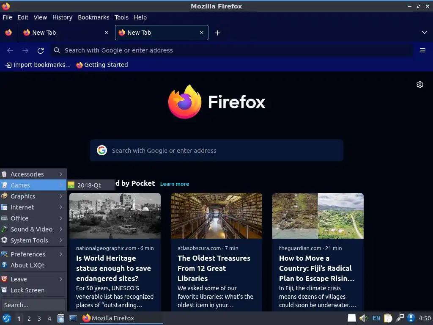The width and height of the screenshot is (433, 325).
Task: Open file manager in taskbar quicklaunch
Action: point(61,318)
